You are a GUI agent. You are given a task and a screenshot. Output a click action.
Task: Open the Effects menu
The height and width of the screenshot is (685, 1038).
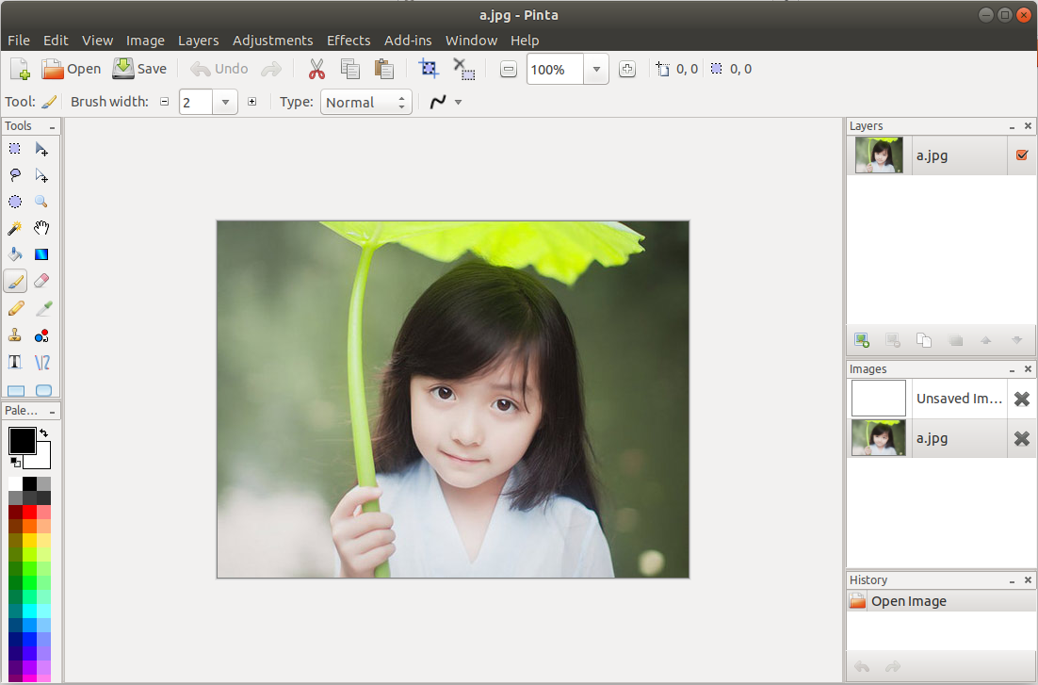coord(349,41)
